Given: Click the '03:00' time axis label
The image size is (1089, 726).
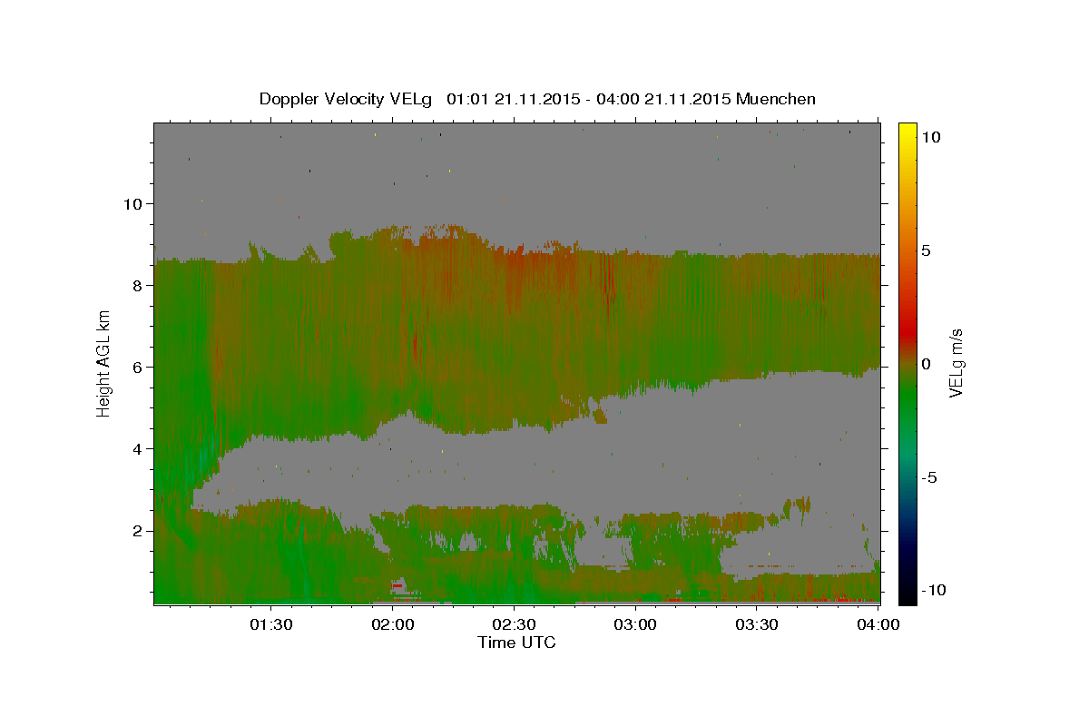Looking at the screenshot, I should 635,624.
